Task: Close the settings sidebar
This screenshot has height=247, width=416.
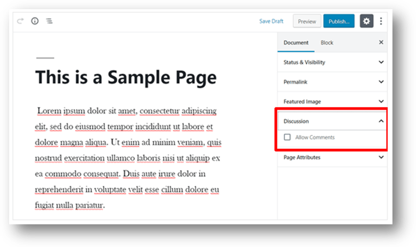Action: tap(381, 42)
